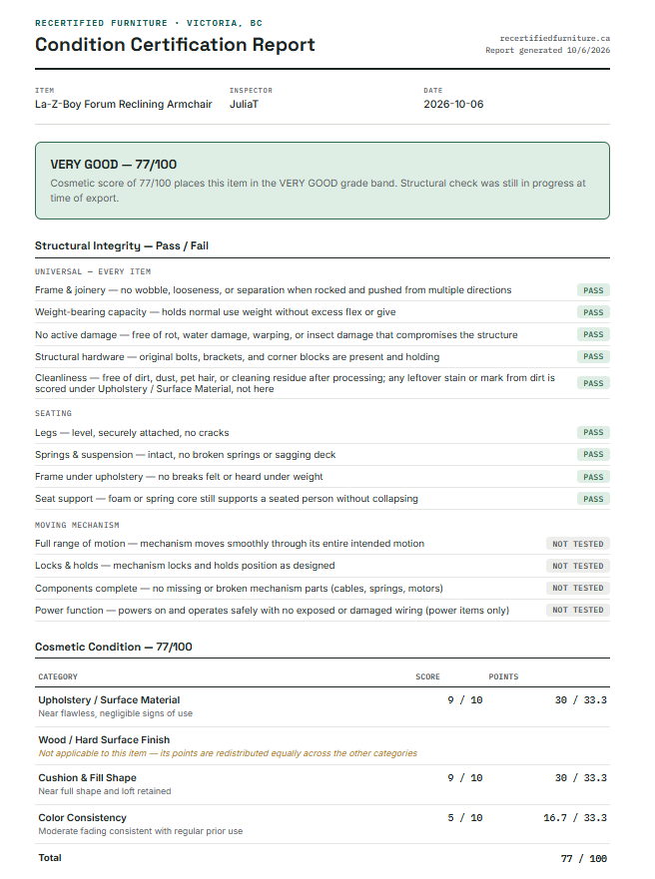The height and width of the screenshot is (879, 655).
Task: Click the PASS badge for Structural hardware
Action: tap(593, 356)
